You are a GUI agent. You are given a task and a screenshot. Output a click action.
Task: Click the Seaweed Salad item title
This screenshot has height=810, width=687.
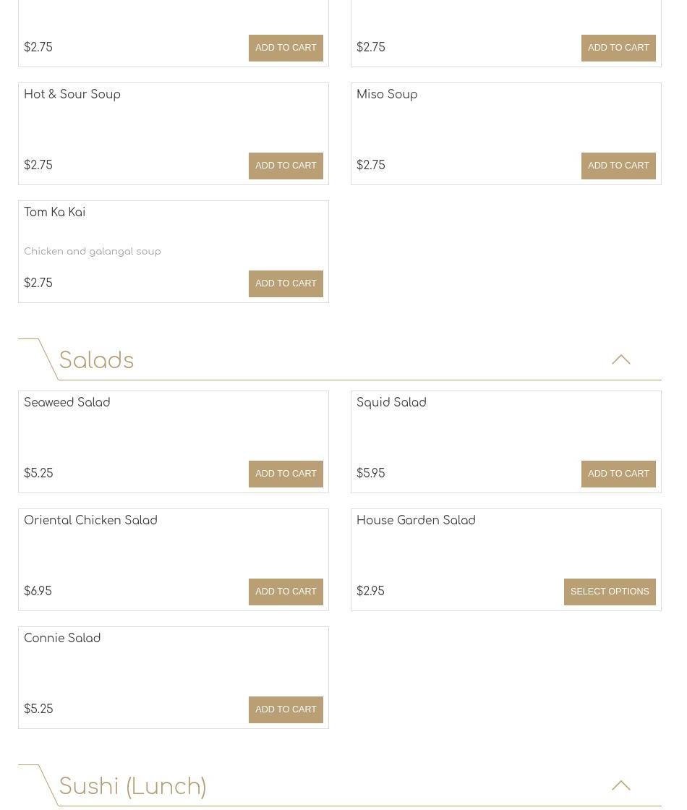pyautogui.click(x=67, y=403)
